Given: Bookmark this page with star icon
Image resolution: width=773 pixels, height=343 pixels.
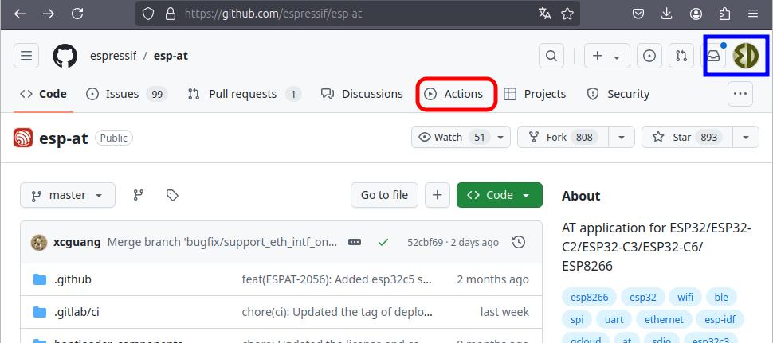Looking at the screenshot, I should click(567, 14).
